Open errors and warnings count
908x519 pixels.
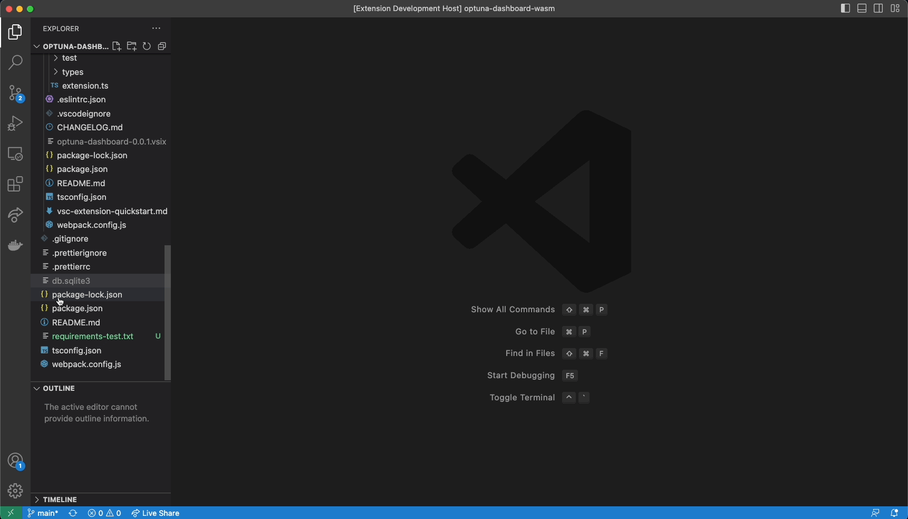click(x=104, y=513)
